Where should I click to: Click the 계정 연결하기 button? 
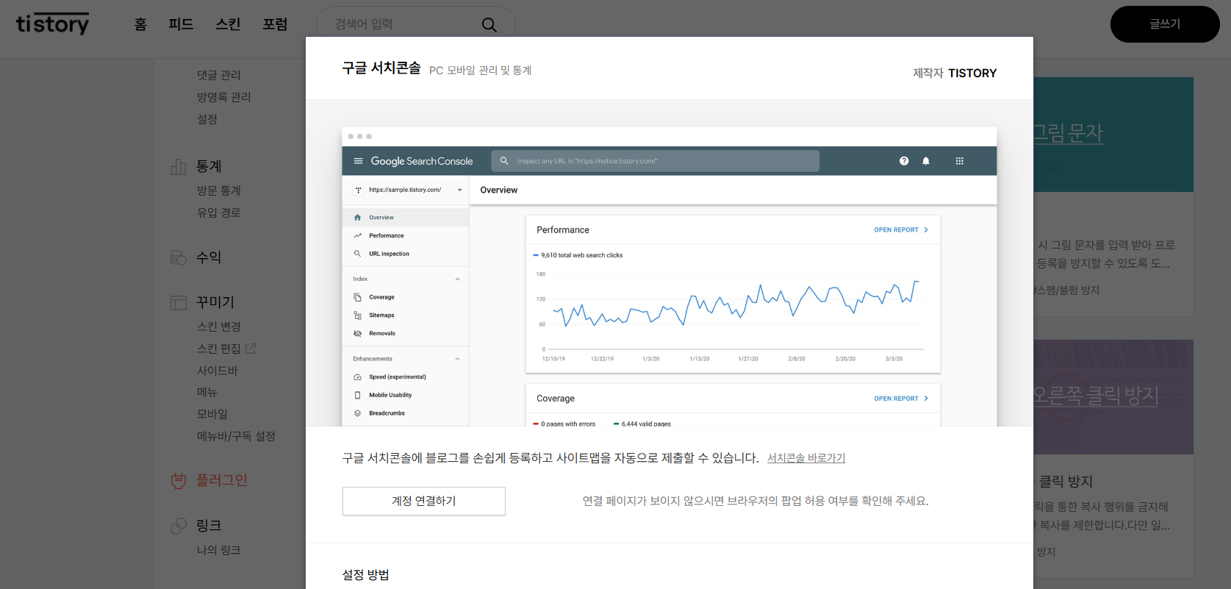(424, 501)
